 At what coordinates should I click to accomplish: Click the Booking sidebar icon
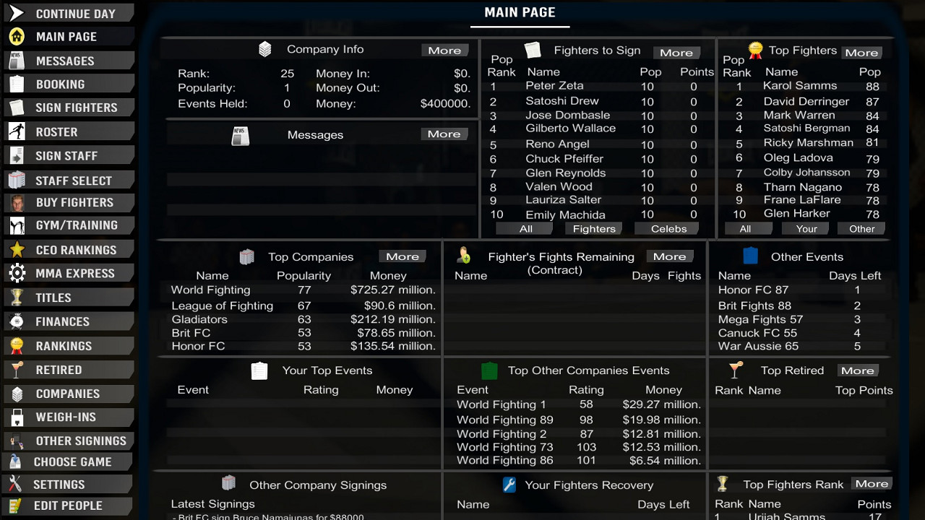coord(17,84)
